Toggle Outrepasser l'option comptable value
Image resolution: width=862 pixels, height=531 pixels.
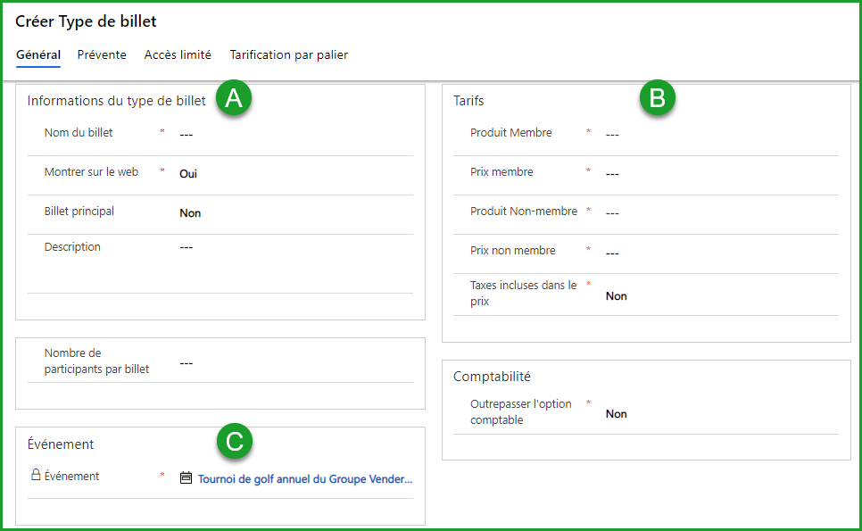coord(616,414)
